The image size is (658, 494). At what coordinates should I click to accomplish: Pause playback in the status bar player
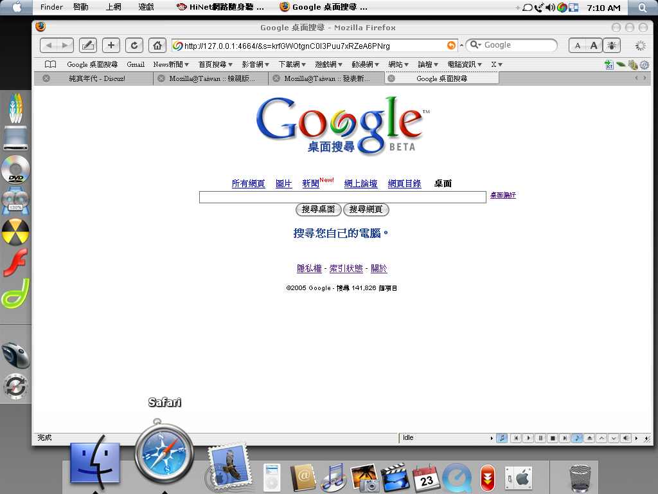pos(540,438)
